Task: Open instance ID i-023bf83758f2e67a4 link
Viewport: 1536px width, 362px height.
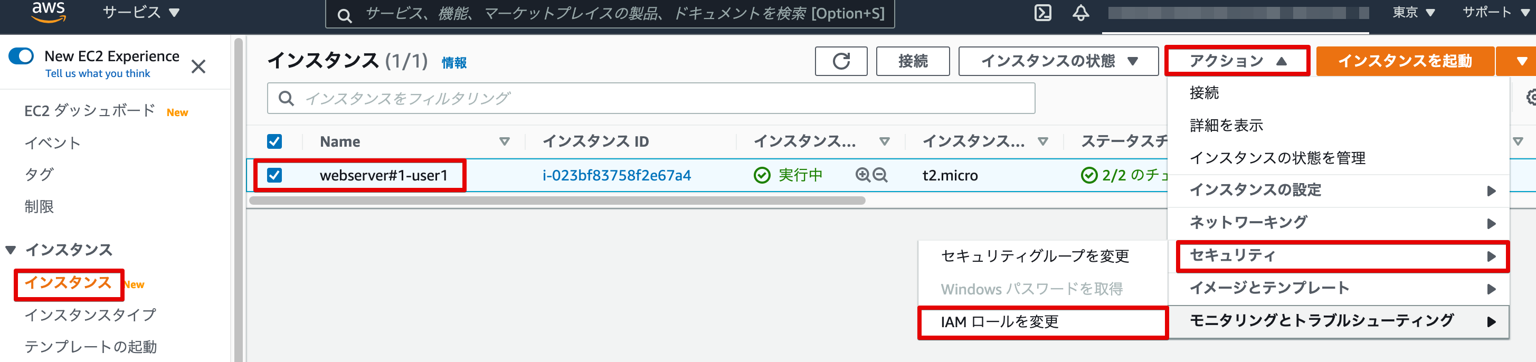Action: click(617, 175)
